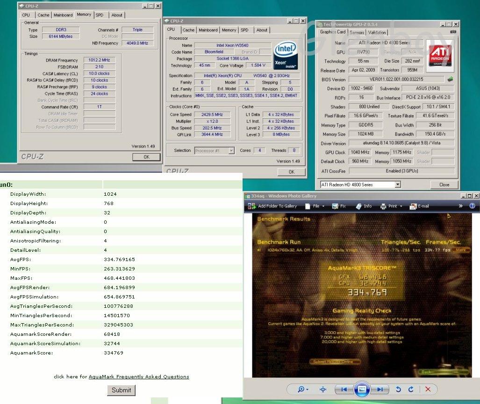Click the BIOS save icon in GPU-Z
The width and height of the screenshot is (480, 404).
tap(451, 79)
